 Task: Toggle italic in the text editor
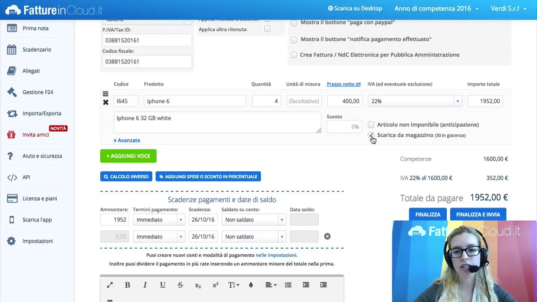coord(145,285)
